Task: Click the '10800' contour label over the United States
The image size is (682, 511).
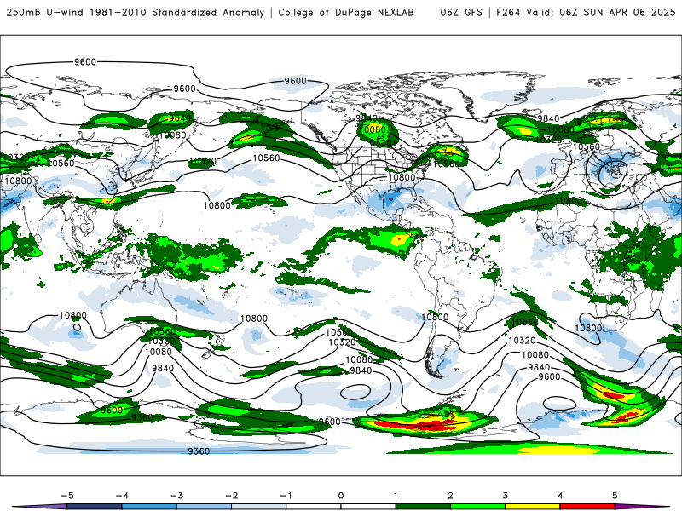Action: [x=402, y=177]
